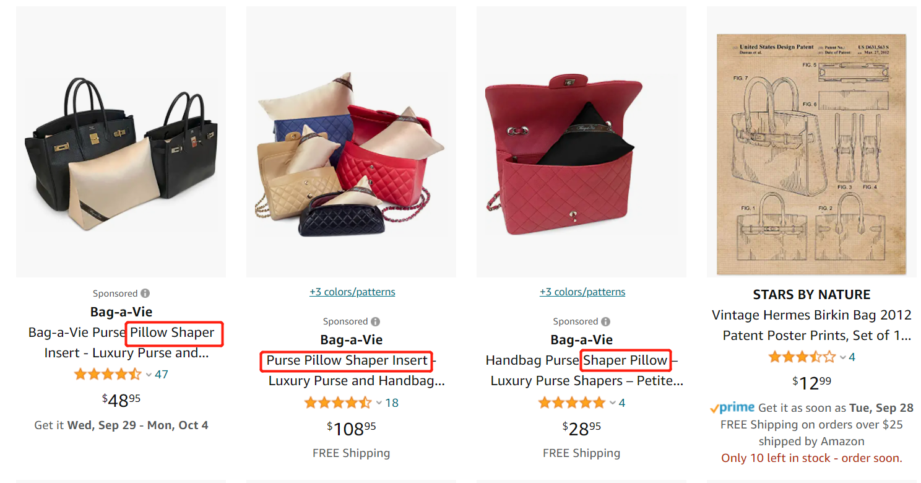Click the Sponsored info icon under second product
Screen dimensions: 921x483
(x=375, y=321)
